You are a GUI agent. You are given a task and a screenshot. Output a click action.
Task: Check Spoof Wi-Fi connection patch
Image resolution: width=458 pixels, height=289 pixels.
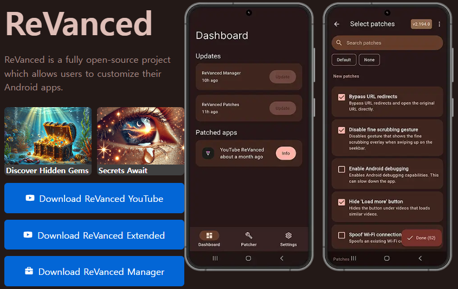tap(341, 235)
